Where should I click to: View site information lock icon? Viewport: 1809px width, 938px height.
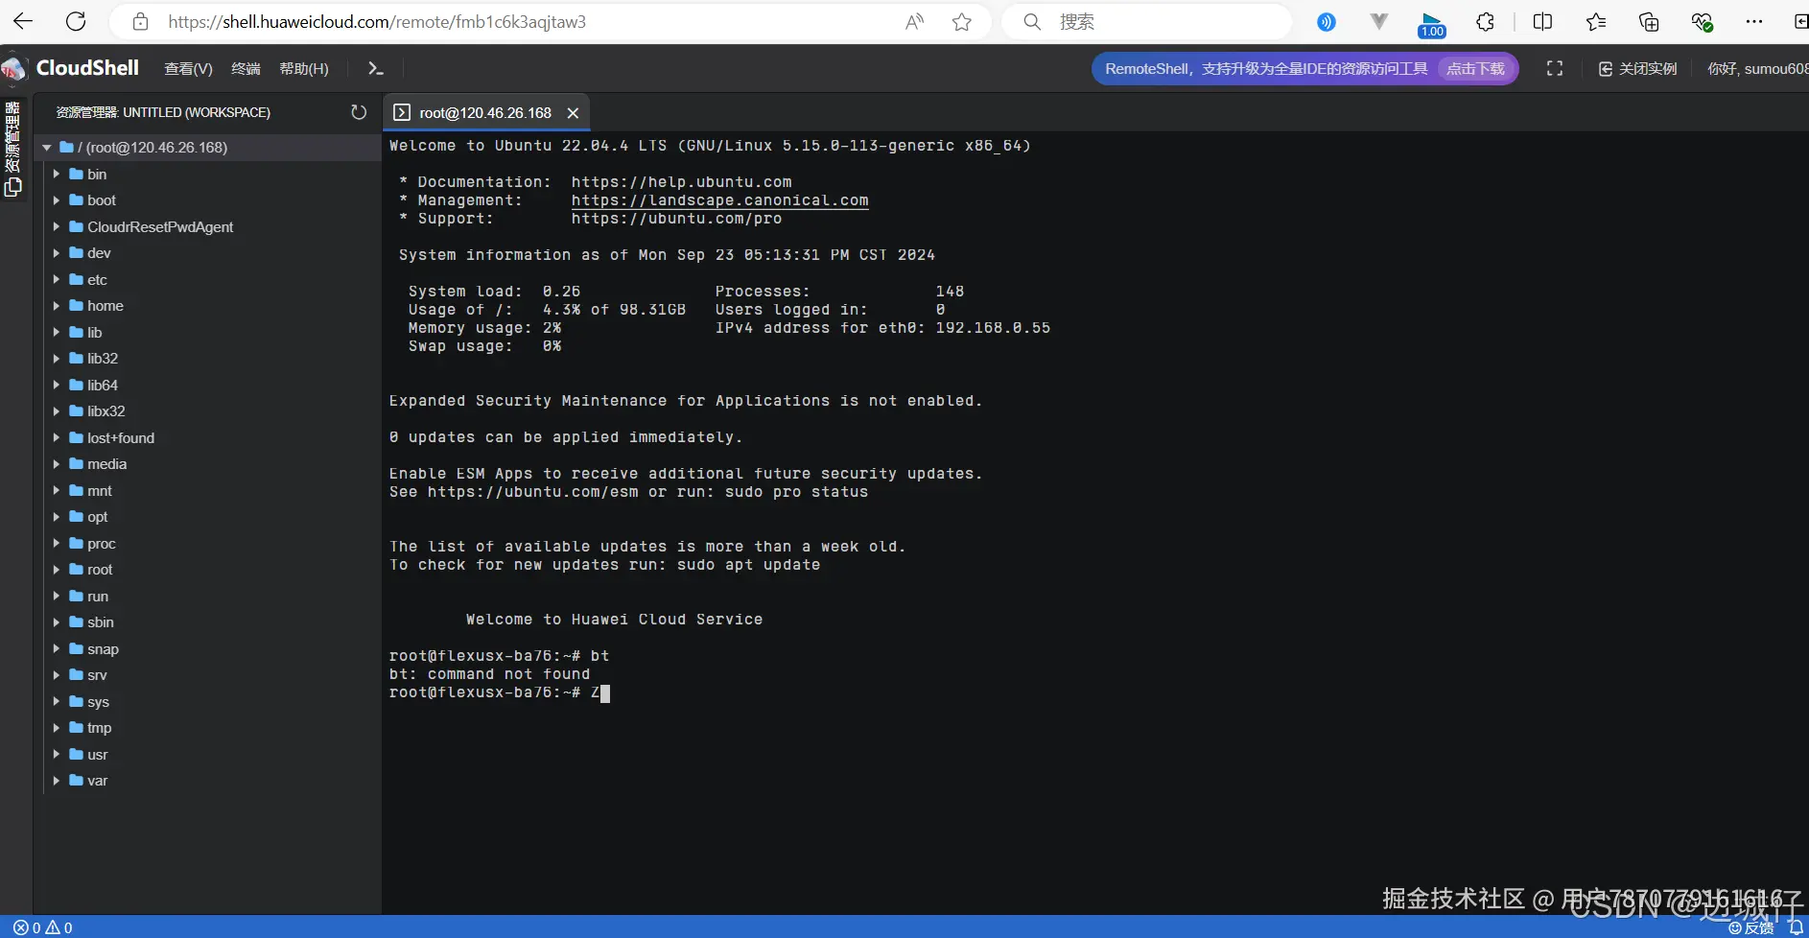[x=140, y=21]
